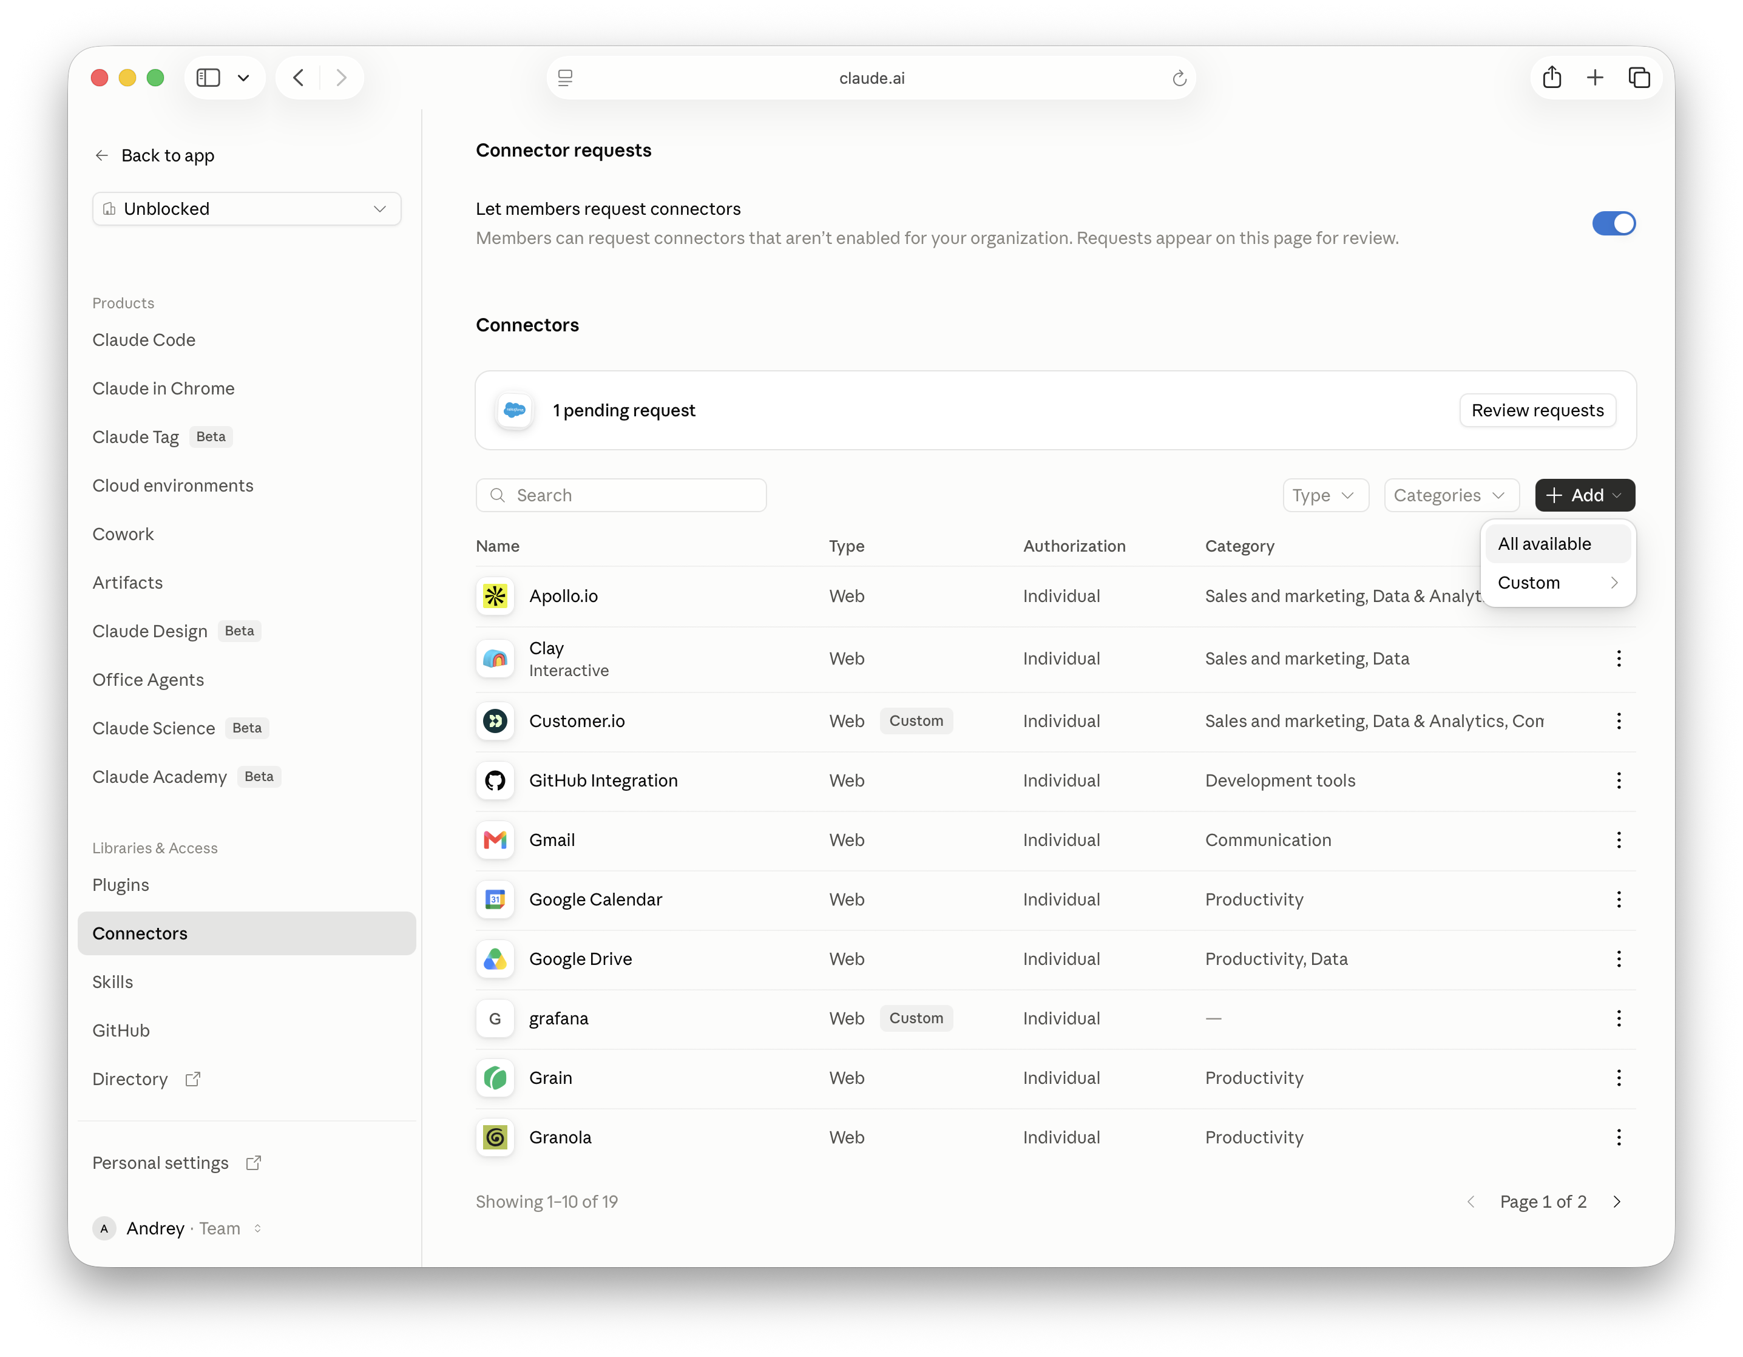The image size is (1743, 1357).
Task: Open Claude Science Beta page
Action: point(180,728)
